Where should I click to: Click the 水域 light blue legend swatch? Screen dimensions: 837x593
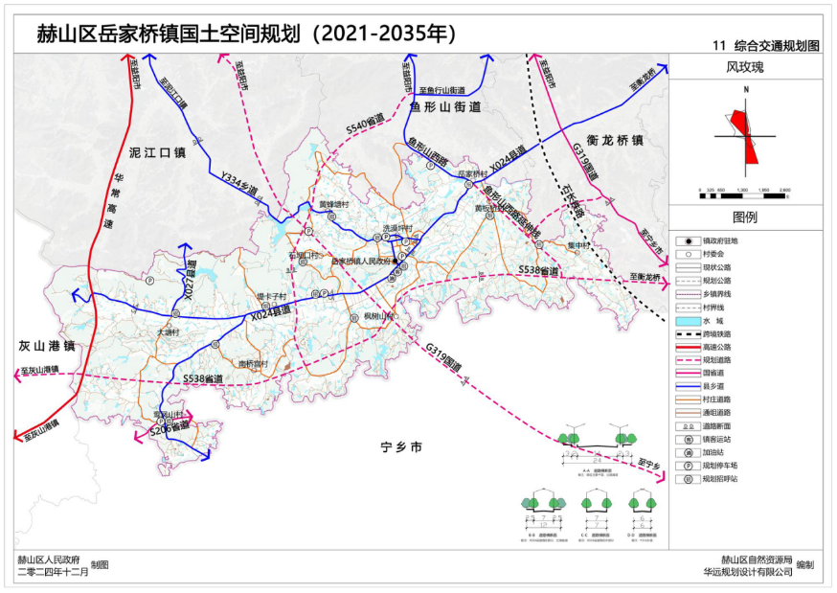(x=688, y=321)
